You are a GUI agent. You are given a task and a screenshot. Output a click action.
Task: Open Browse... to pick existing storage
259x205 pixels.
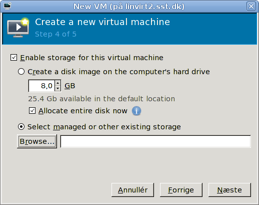coord(37,141)
